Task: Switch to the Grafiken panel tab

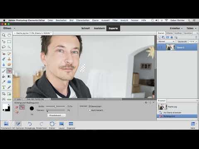Action: (178, 33)
